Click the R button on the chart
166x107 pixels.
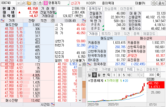click(153, 79)
